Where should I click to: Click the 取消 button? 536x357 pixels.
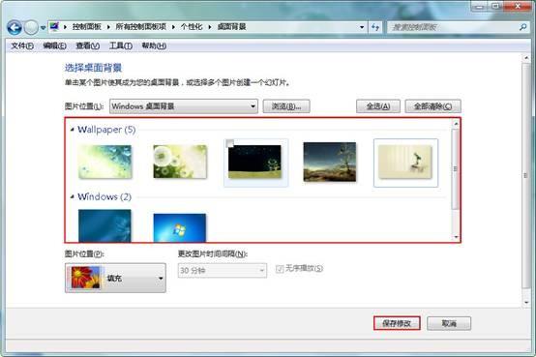[449, 323]
